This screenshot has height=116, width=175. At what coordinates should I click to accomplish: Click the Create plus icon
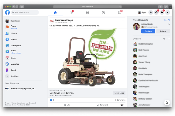pos(151,13)
